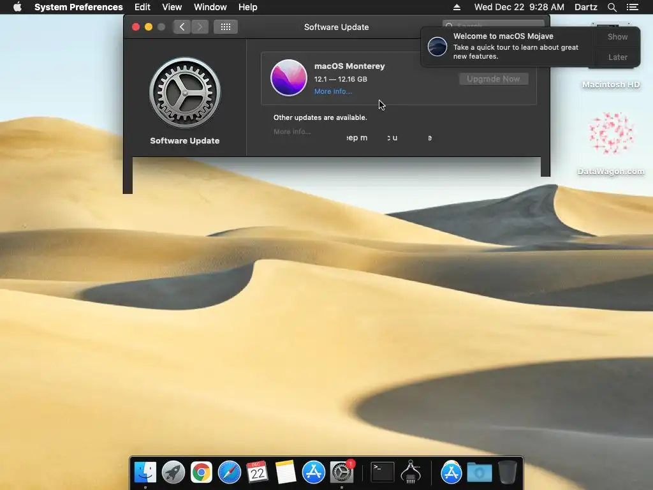Click Welcome to macOS Mojave notification text
This screenshot has height=490, width=653.
pos(504,36)
